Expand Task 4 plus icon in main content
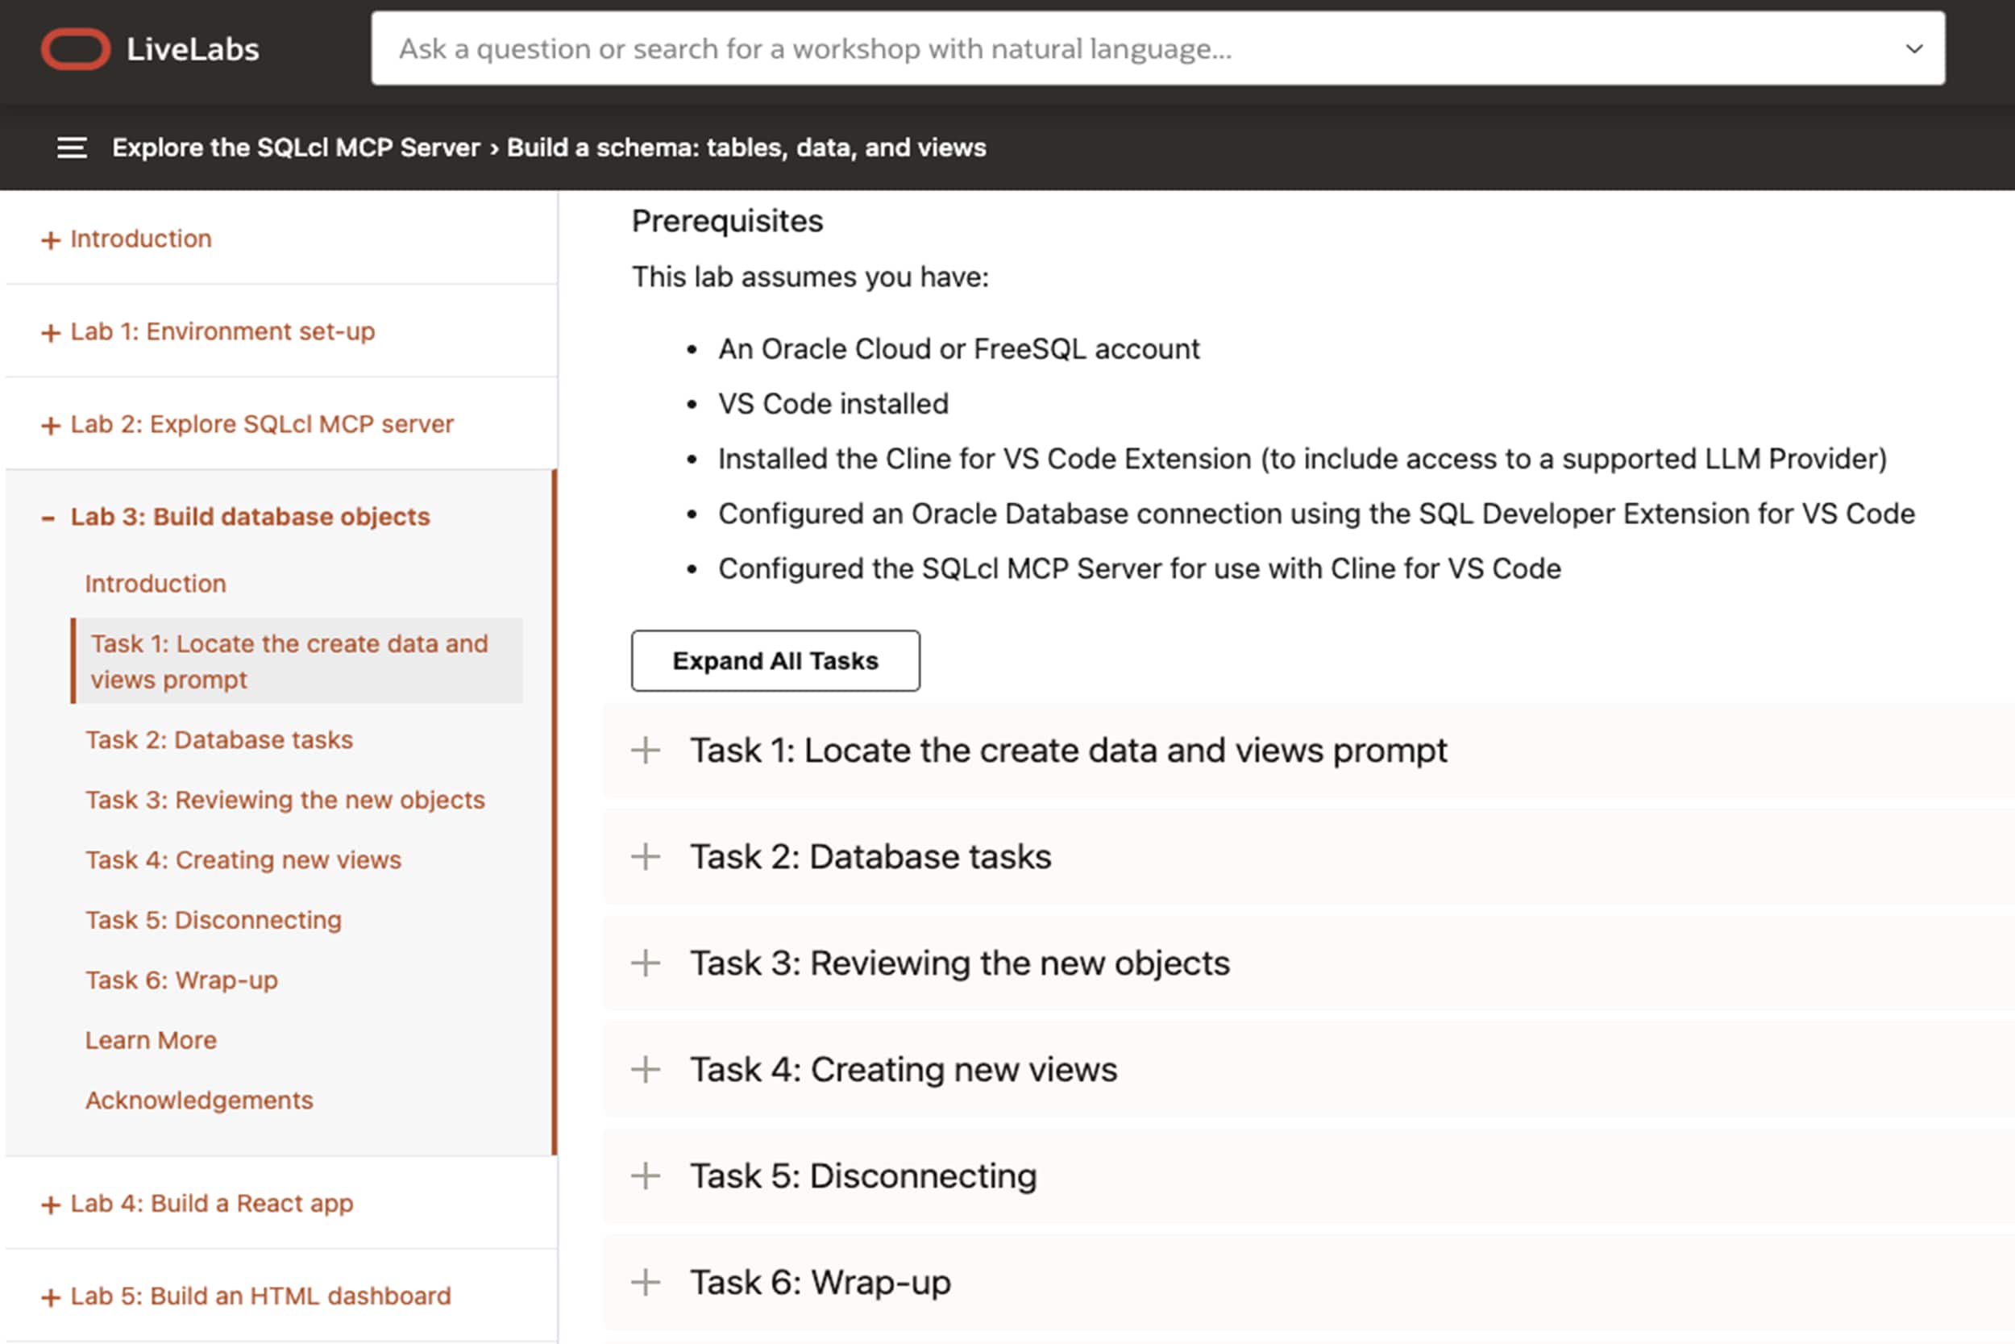The height and width of the screenshot is (1344, 2015). click(x=646, y=1070)
